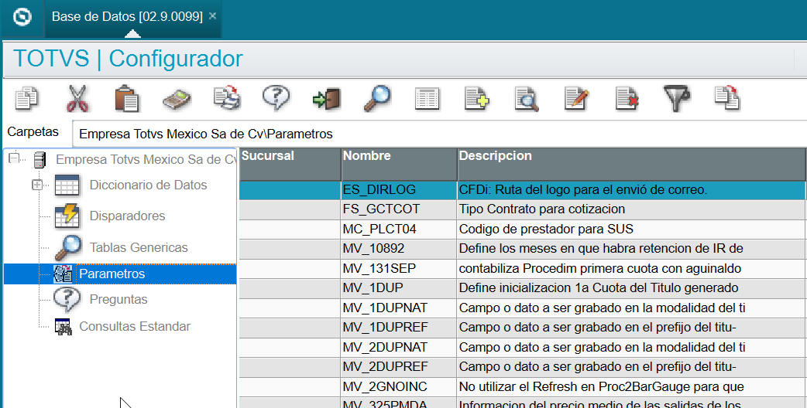
Task: Click the Edit record pencil icon
Action: (576, 98)
